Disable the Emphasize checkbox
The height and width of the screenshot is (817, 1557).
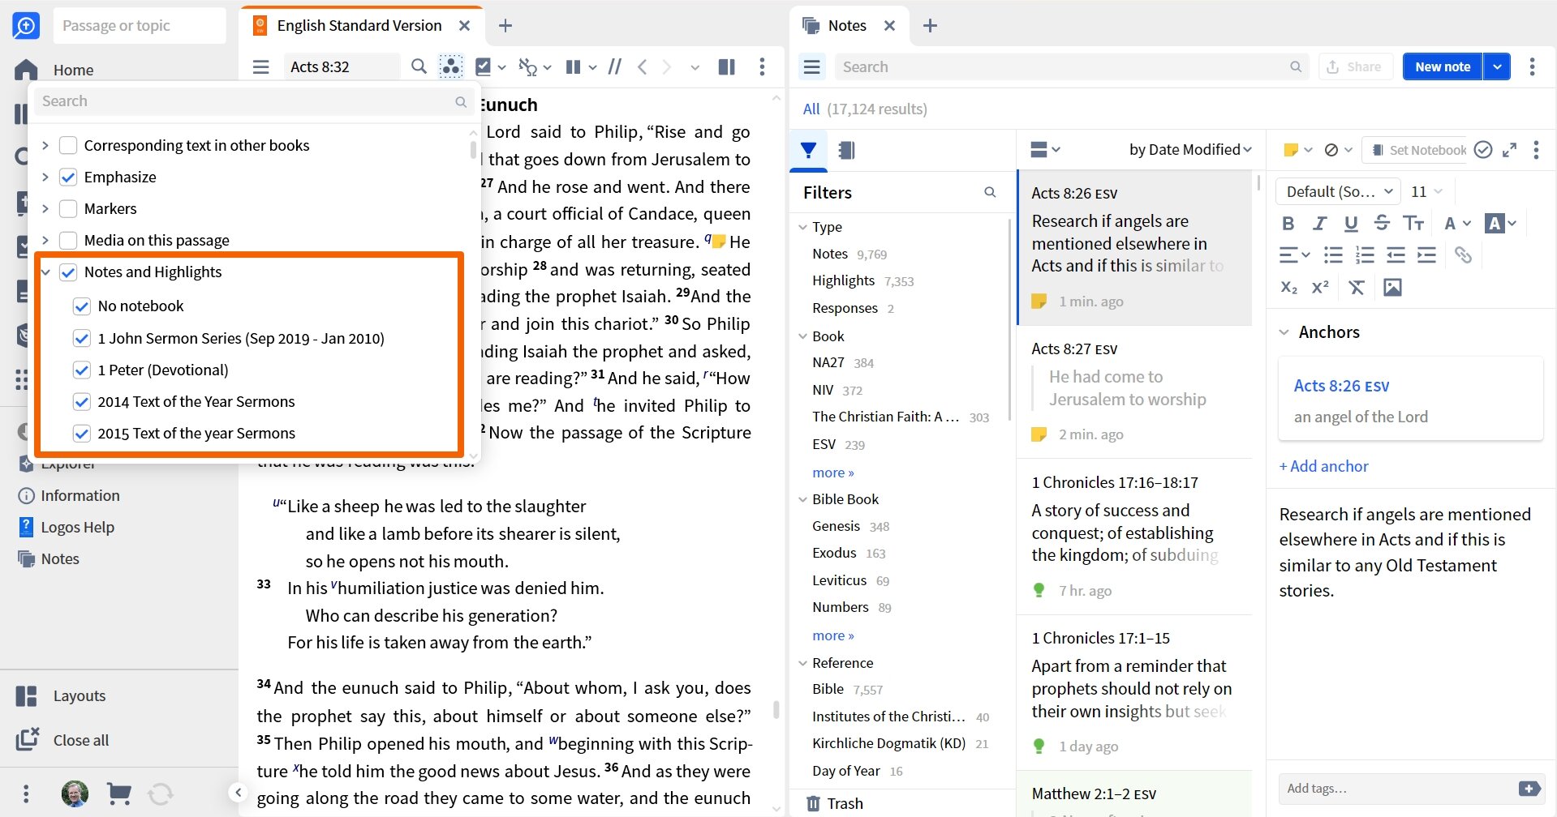click(x=68, y=177)
